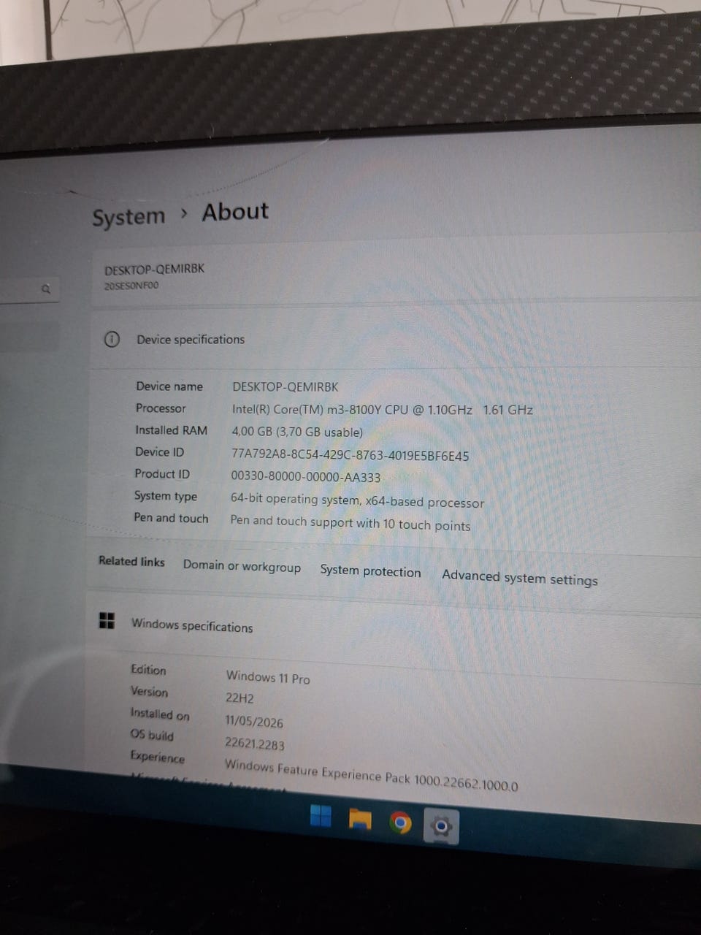Image resolution: width=701 pixels, height=935 pixels.
Task: Open the Windows Start menu
Action: (321, 816)
